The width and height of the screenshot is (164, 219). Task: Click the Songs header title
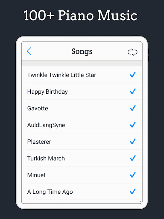point(82,52)
